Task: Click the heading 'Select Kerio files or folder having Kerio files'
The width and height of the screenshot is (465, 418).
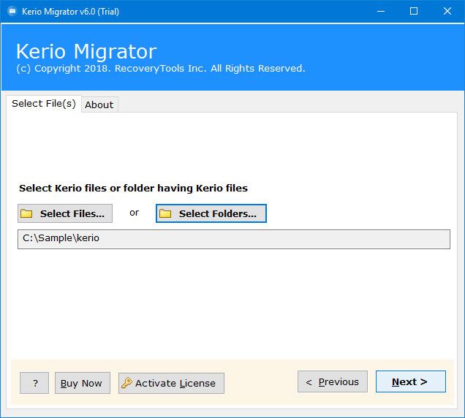Action: pyautogui.click(x=134, y=189)
